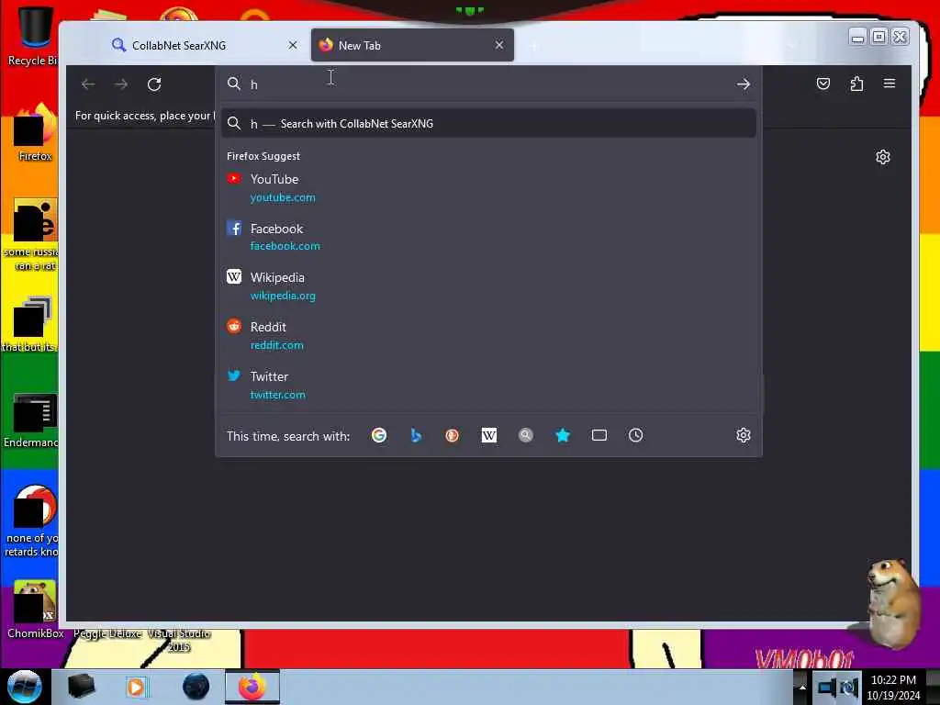940x705 pixels.
Task: Open the dark globe taskbar icon
Action: [x=196, y=687]
